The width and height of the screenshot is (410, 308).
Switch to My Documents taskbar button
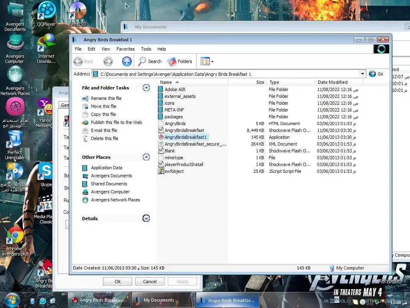click(x=164, y=300)
